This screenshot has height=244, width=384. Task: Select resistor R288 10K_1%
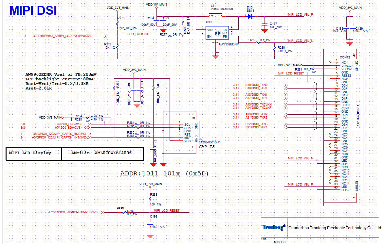point(150,200)
